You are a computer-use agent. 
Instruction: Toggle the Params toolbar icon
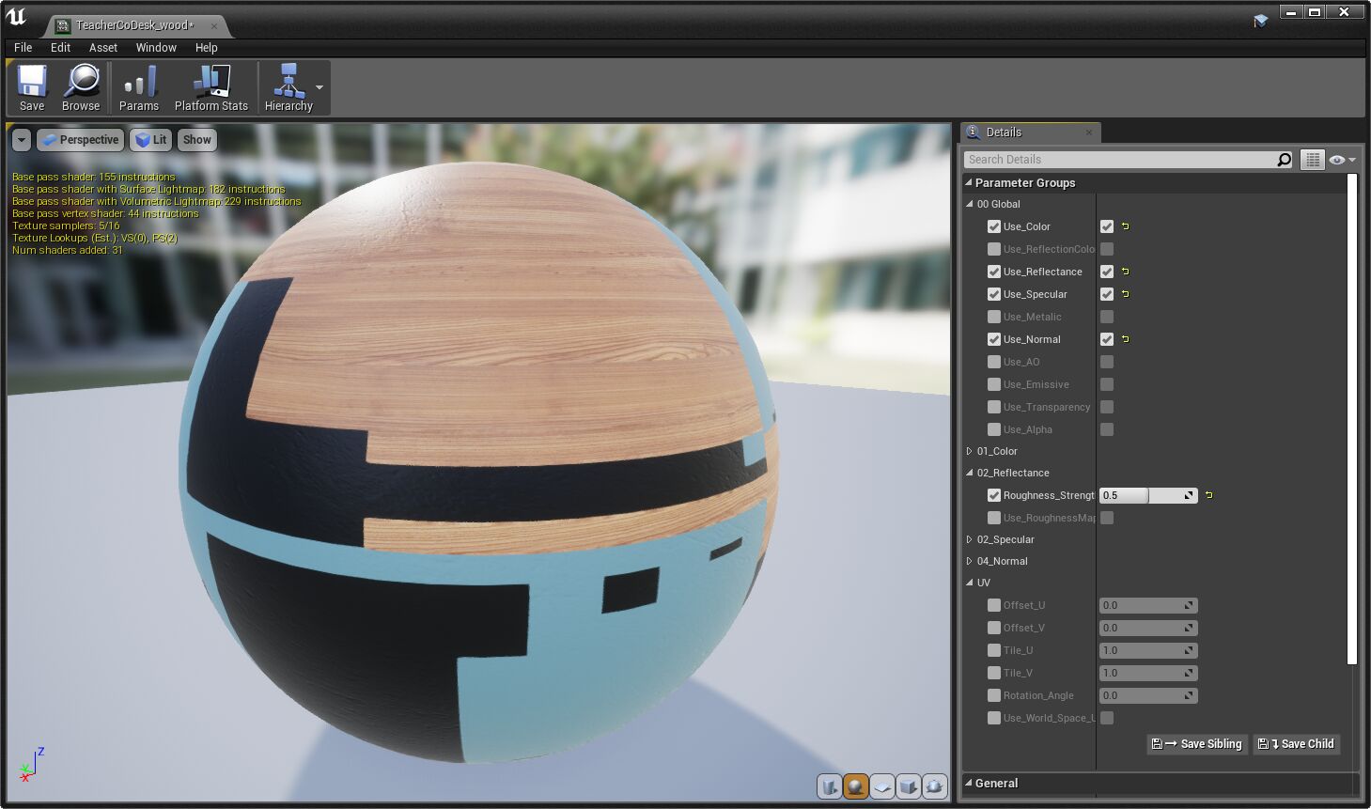point(139,88)
